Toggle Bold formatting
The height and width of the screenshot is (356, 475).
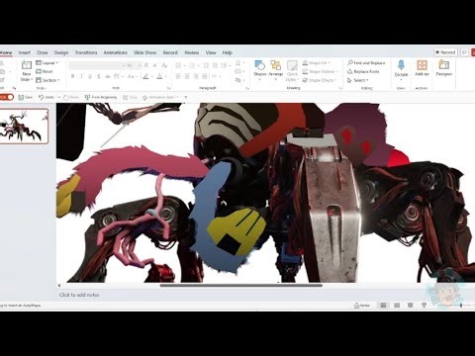pos(72,76)
